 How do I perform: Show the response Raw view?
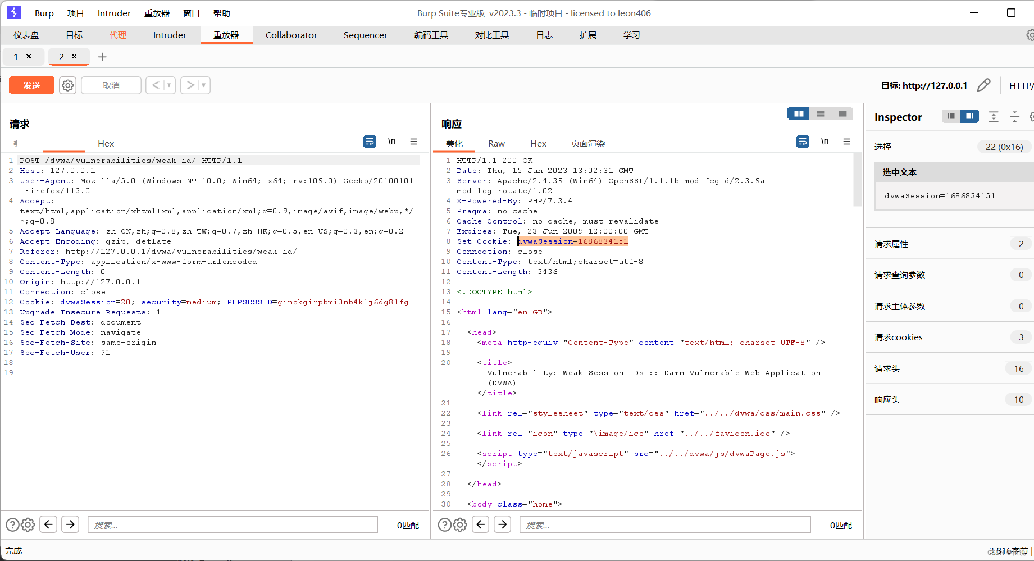point(496,143)
